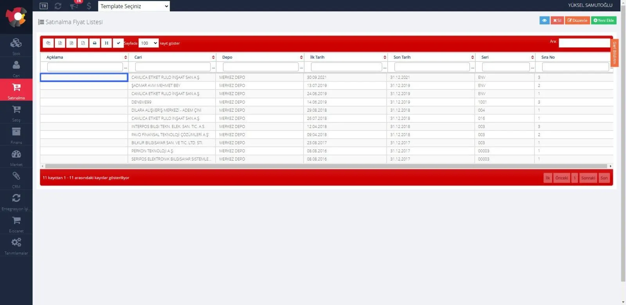Print the price list
Viewport: 626px width, 305px height.
[95, 43]
